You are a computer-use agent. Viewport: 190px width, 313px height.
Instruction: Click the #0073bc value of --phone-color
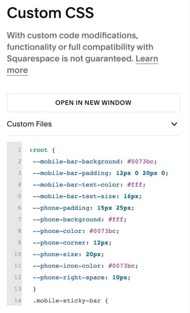tap(102, 231)
